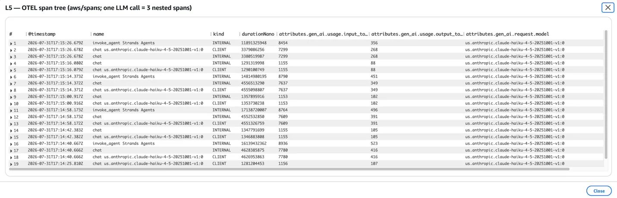This screenshot has height=198, width=617.
Task: Expand row 15 arrow
Action: [x=11, y=137]
